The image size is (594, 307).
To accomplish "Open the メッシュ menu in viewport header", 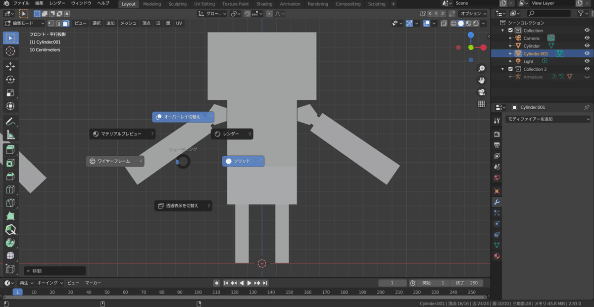I will [x=128, y=23].
